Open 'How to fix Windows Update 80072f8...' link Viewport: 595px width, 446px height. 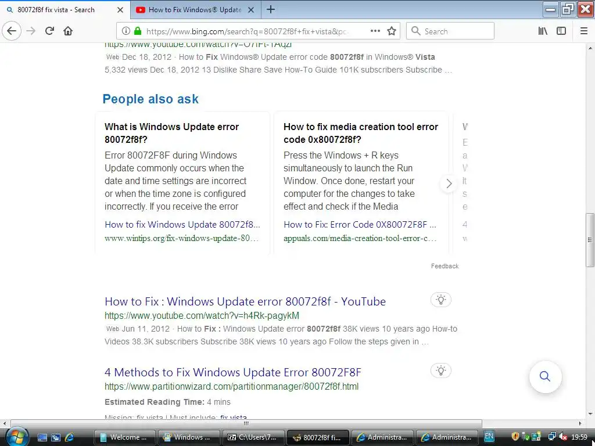point(182,225)
